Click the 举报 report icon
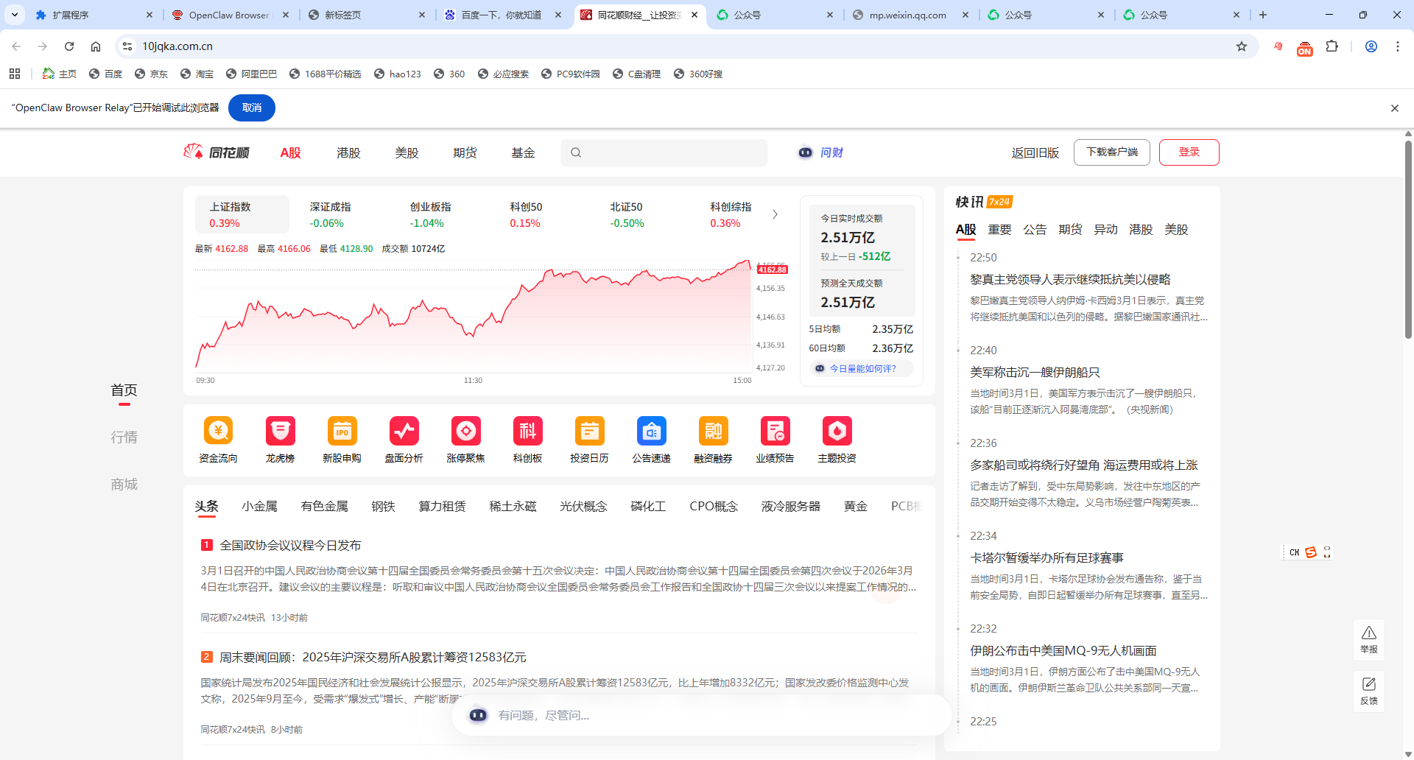1414x760 pixels. pyautogui.click(x=1368, y=639)
